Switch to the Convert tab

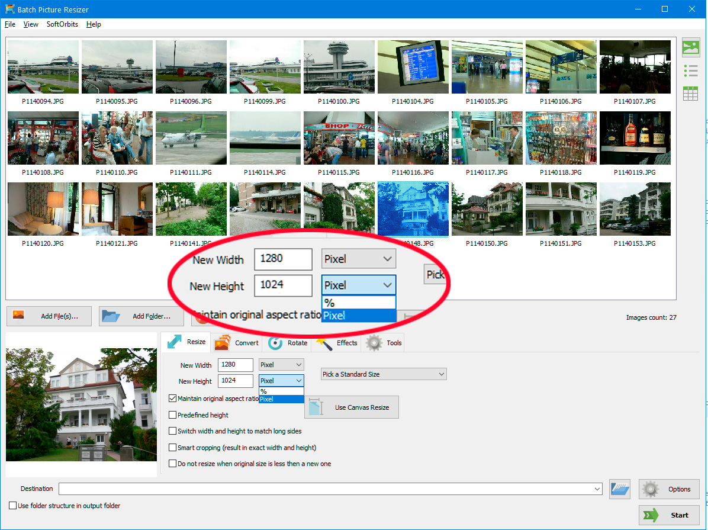click(x=237, y=343)
